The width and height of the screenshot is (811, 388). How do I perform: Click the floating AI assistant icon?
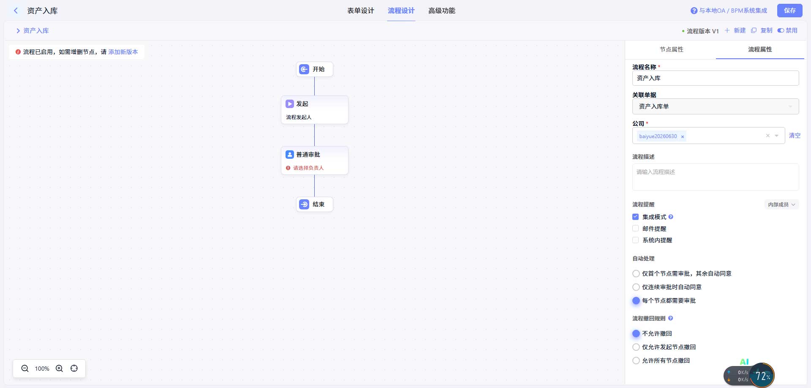point(744,362)
